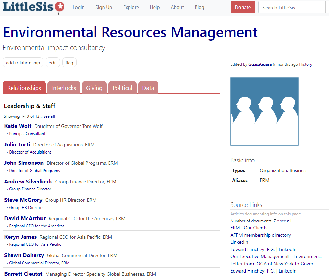Screen dimensions: 329x279
Task: Click see all leadership and staff
Action: [49, 116]
